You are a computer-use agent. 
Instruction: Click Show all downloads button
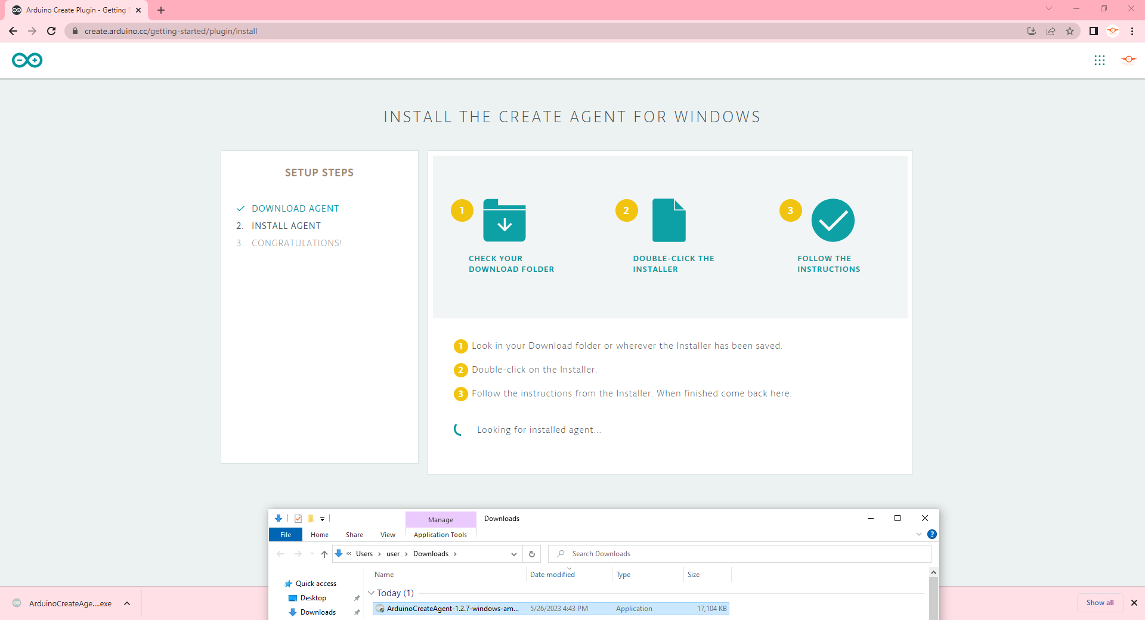pos(1100,603)
